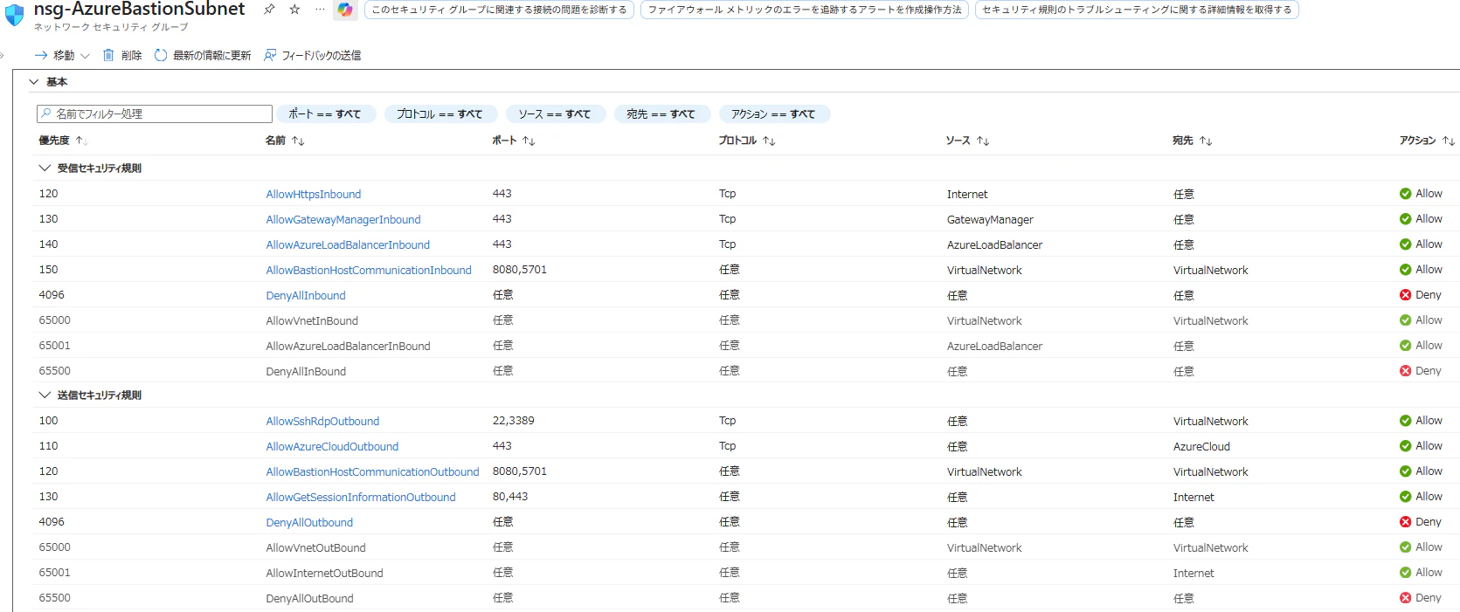The width and height of the screenshot is (1460, 612).
Task: Click Allow icon in AllowSshRdpOutbound row
Action: tap(1405, 421)
